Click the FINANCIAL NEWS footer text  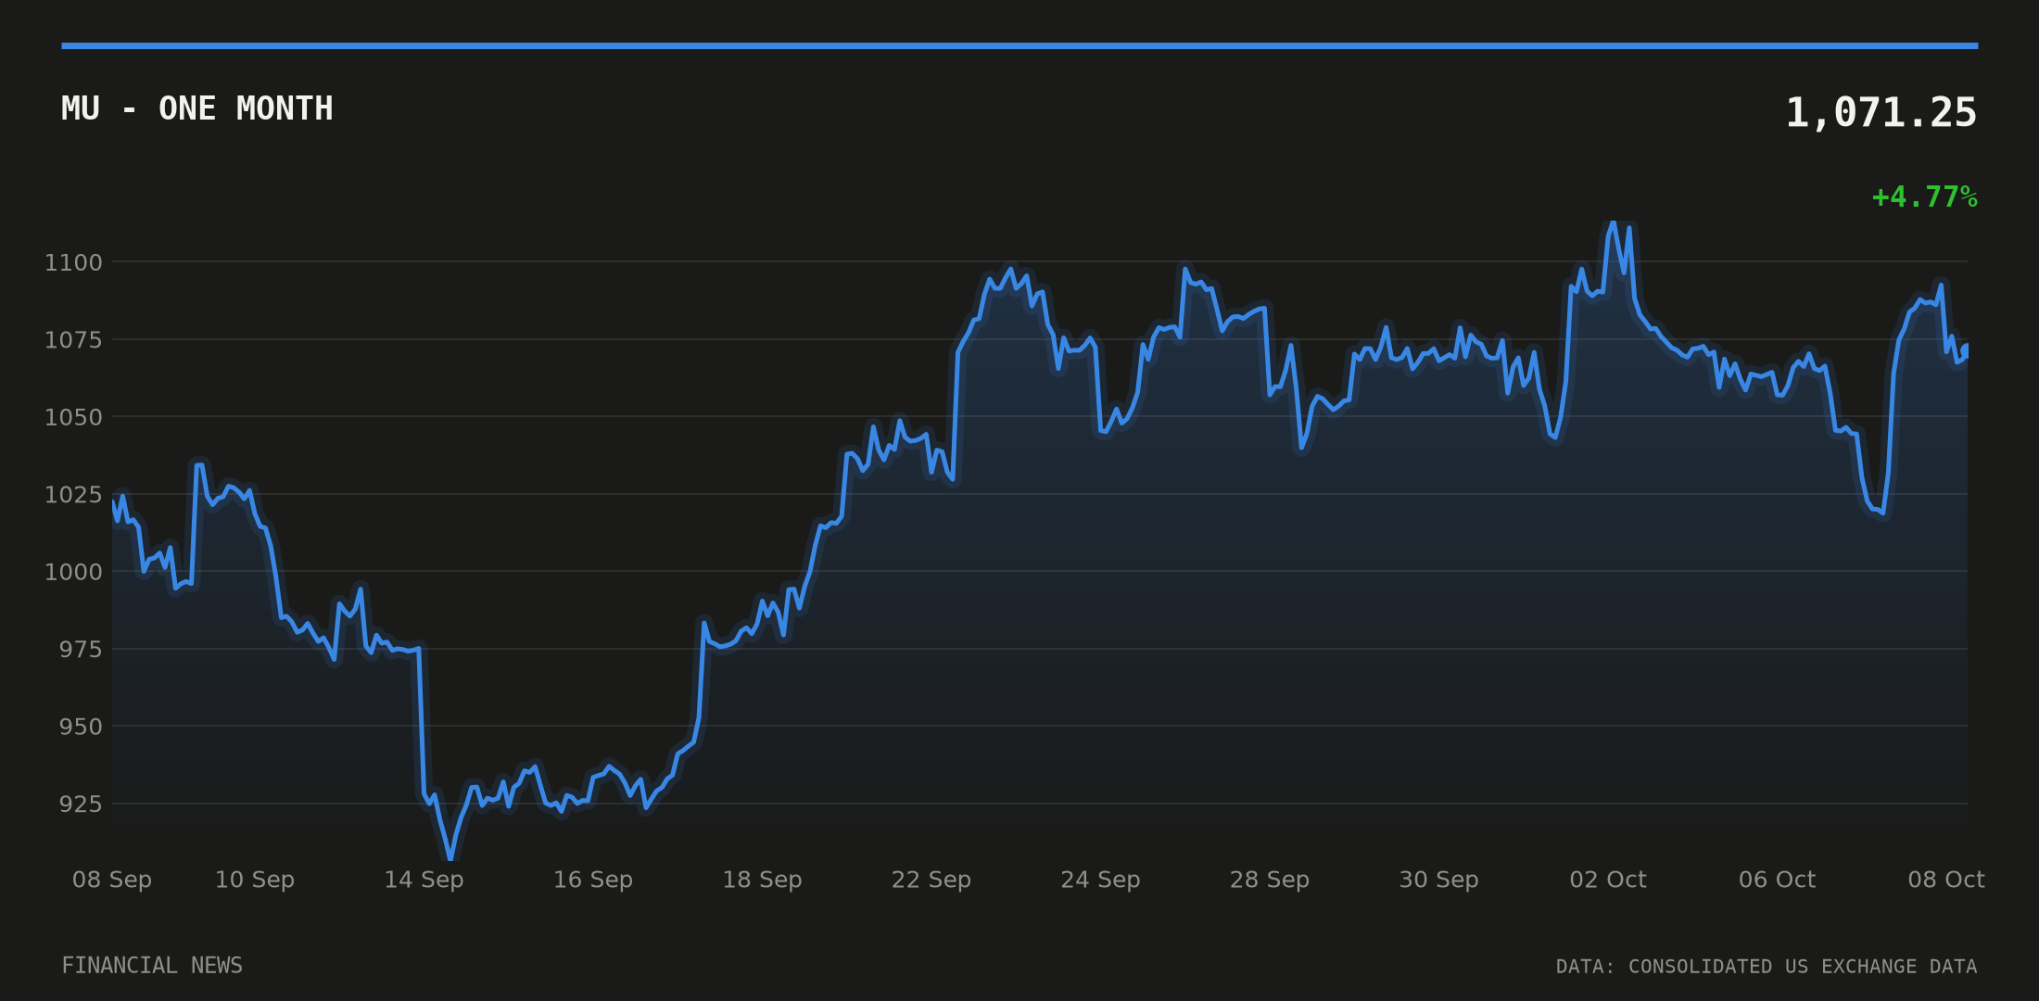[x=152, y=966]
